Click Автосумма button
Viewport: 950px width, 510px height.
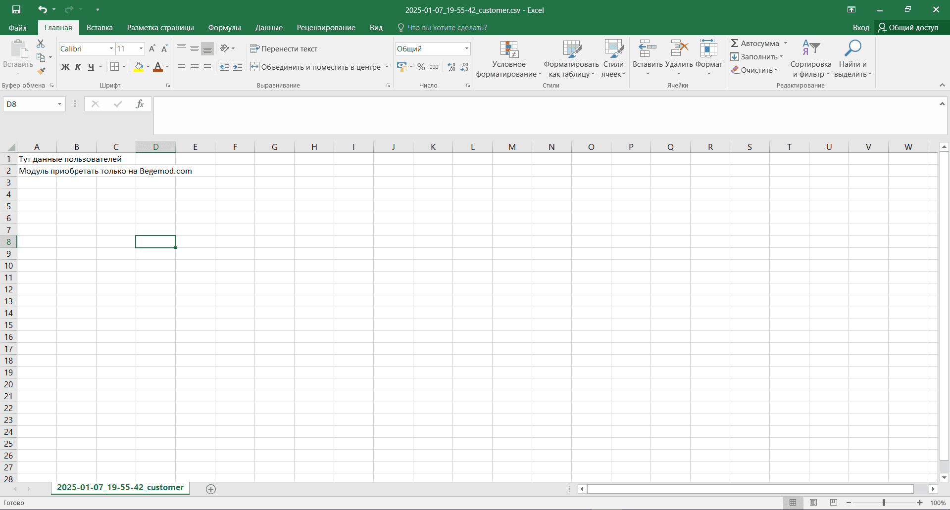755,44
